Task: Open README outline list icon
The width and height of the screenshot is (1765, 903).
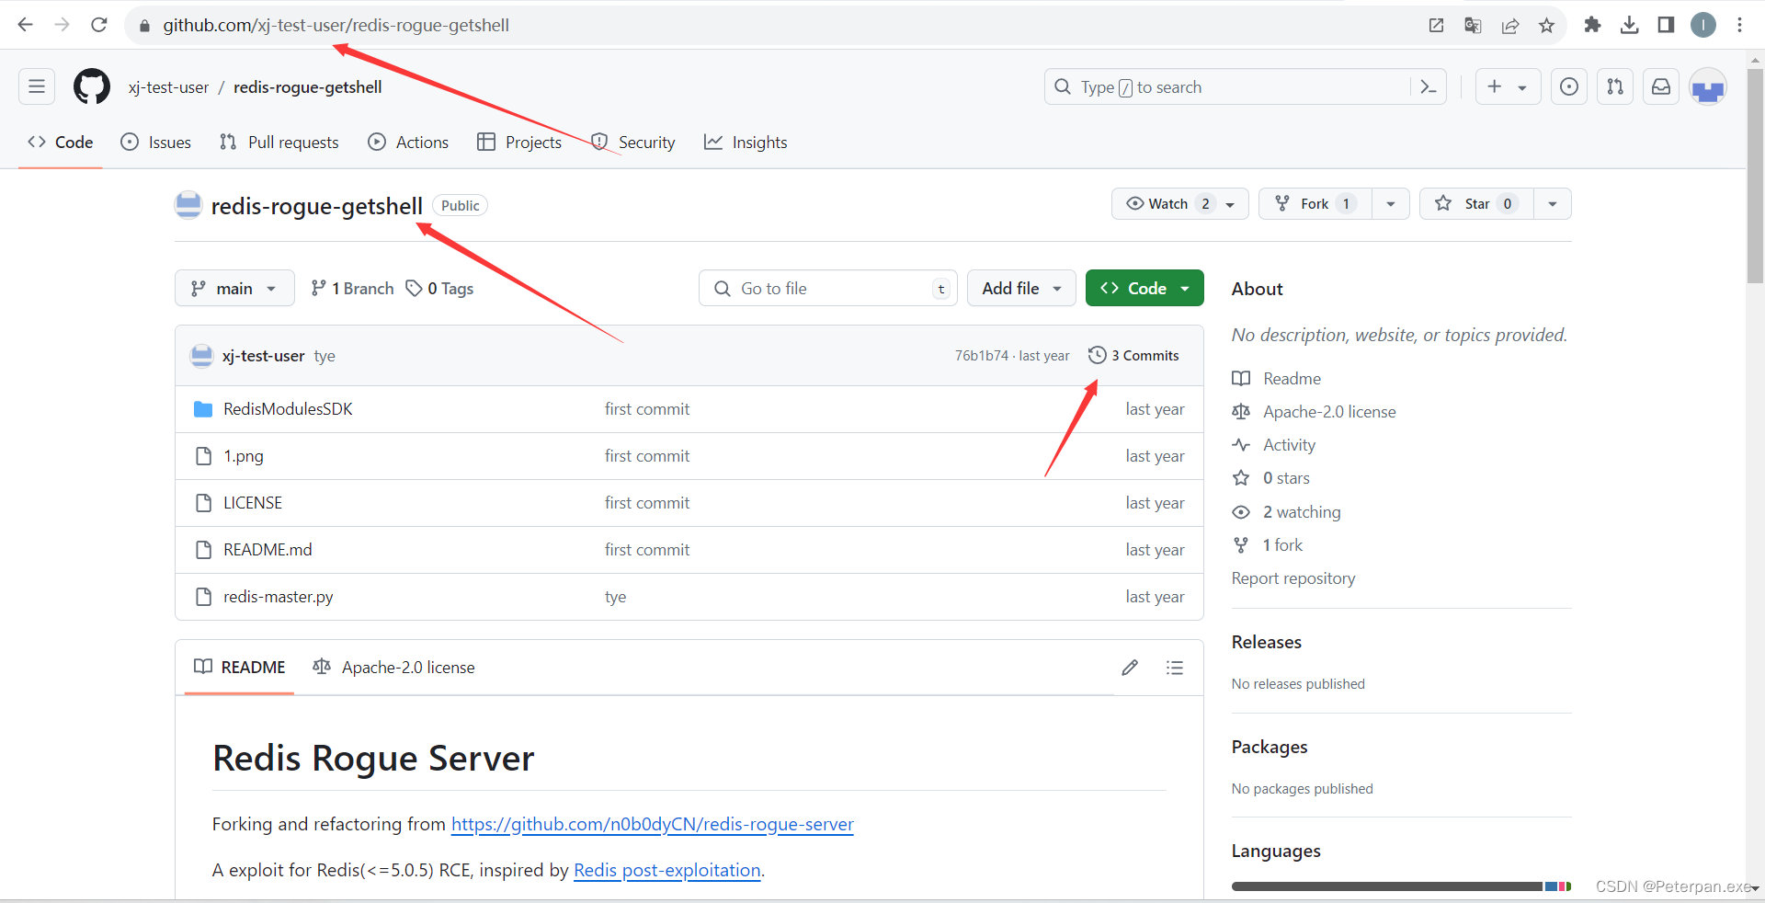Action: pyautogui.click(x=1174, y=668)
